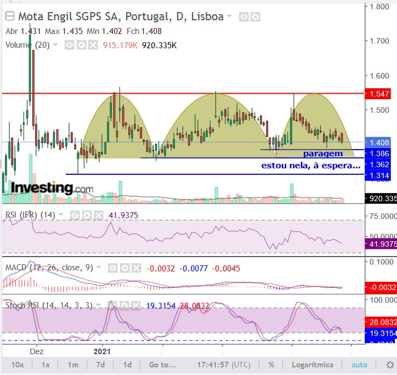Toggle Stoch RSI visibility eye icon
The height and width of the screenshot is (375, 397).
(112, 305)
